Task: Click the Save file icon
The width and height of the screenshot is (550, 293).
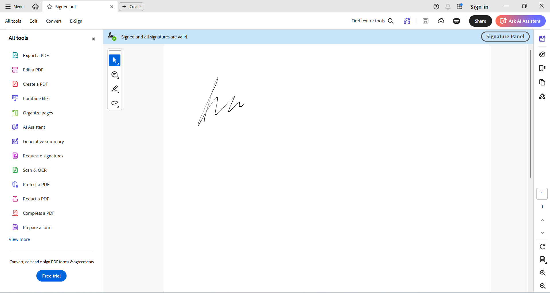Action: [425, 21]
